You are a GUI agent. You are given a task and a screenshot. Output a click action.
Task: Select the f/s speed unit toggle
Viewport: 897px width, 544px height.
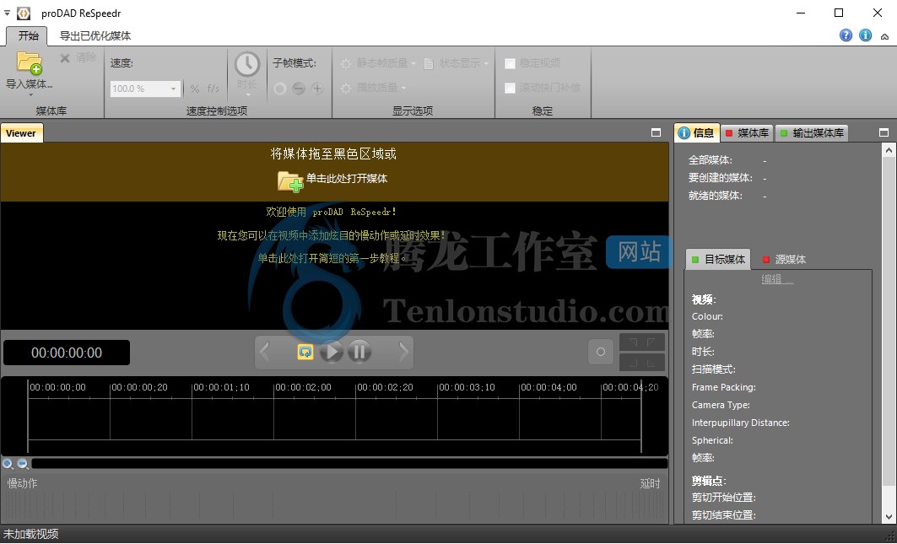tap(213, 89)
